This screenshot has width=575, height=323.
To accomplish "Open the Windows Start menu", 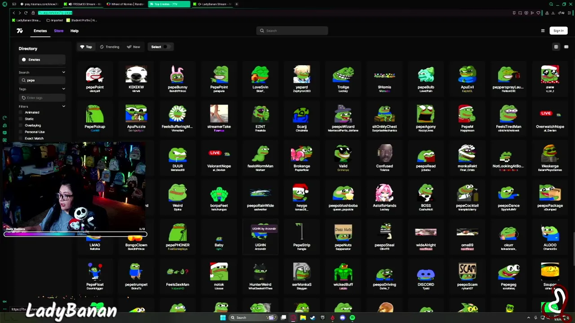I will 223,318.
